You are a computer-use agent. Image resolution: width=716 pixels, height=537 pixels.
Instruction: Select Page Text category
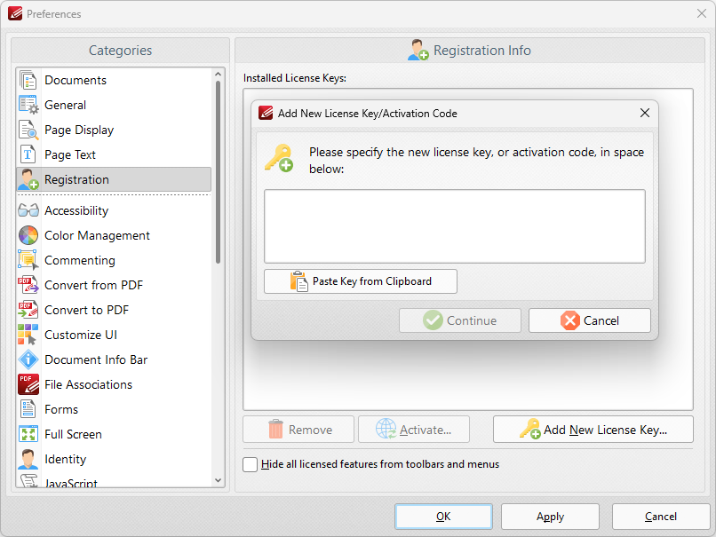pos(114,154)
